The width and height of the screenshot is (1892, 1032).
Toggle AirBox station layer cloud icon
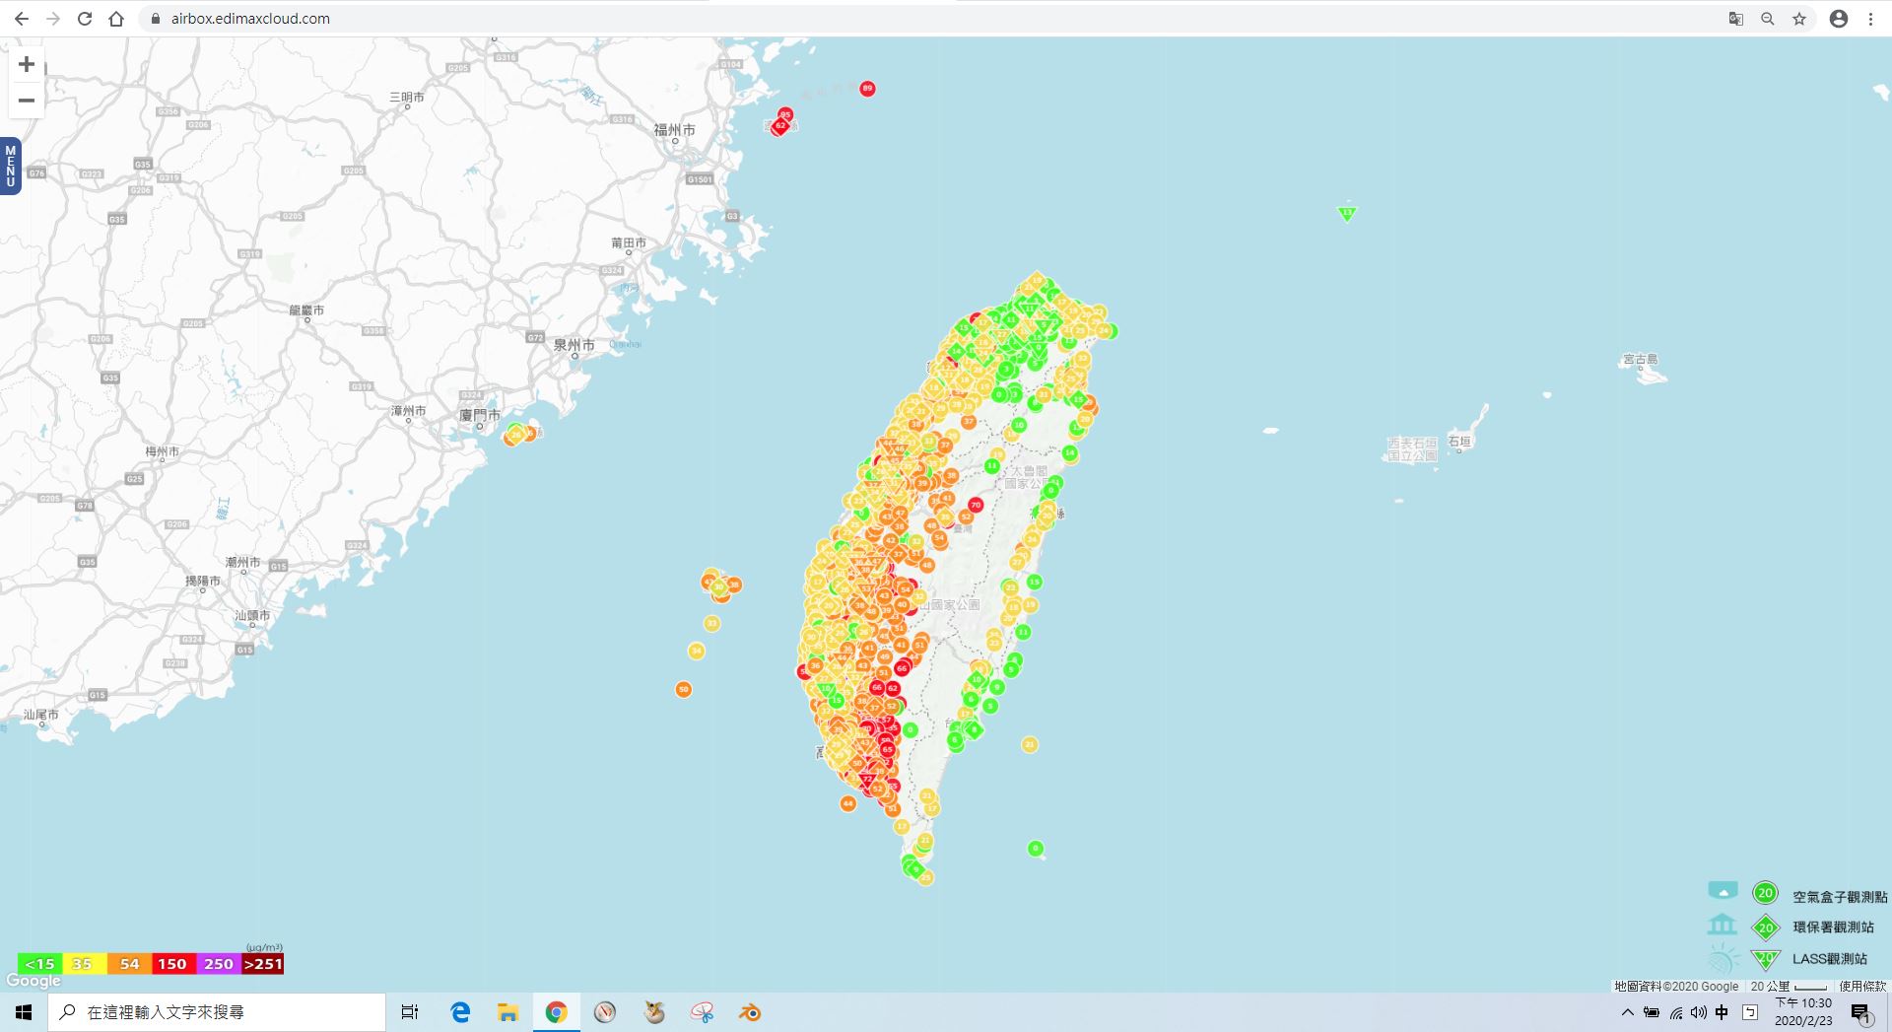tap(1723, 892)
